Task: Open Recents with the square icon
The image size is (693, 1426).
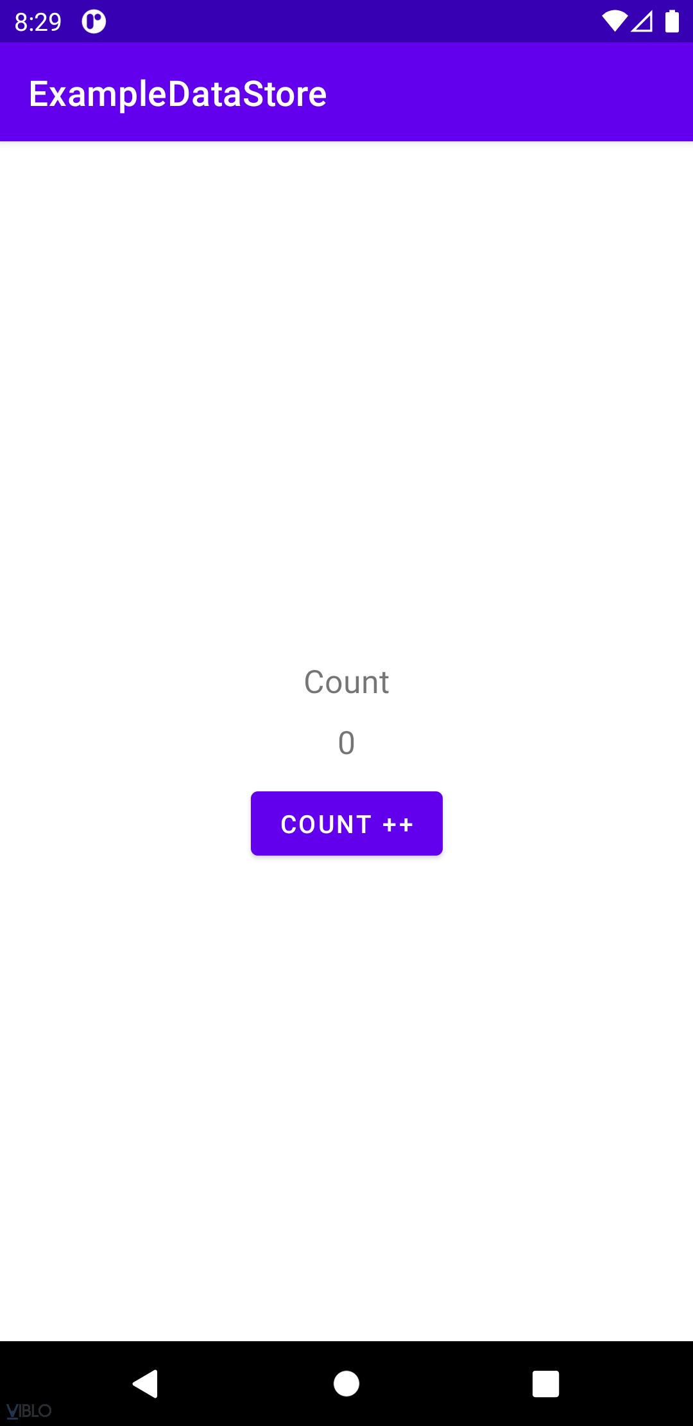Action: (546, 1384)
